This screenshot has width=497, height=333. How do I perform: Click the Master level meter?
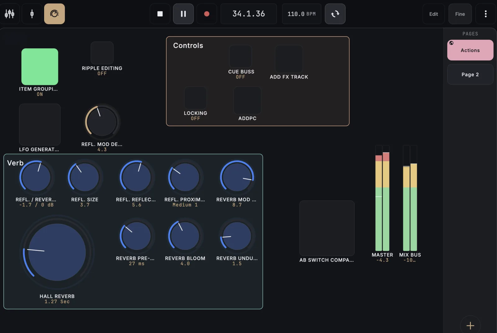click(x=382, y=198)
